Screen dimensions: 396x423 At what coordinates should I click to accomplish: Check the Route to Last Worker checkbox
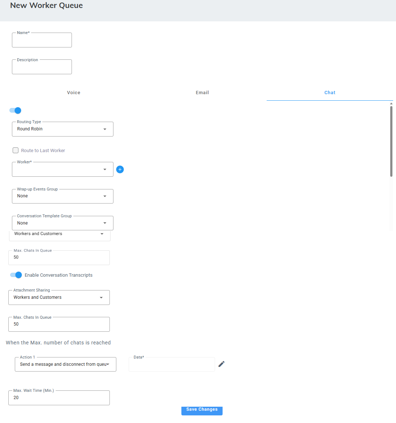click(x=16, y=150)
